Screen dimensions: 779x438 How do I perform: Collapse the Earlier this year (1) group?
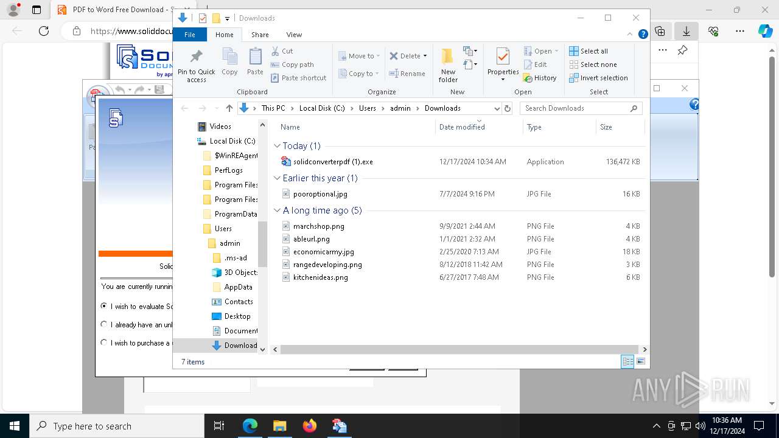tap(277, 178)
